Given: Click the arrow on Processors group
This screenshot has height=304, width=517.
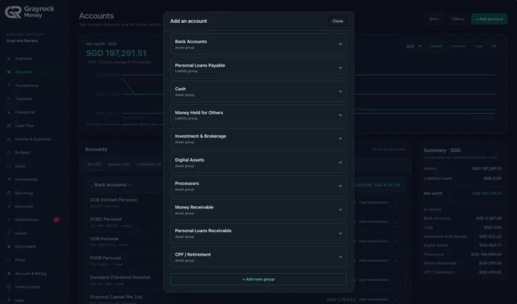Looking at the screenshot, I should point(340,186).
